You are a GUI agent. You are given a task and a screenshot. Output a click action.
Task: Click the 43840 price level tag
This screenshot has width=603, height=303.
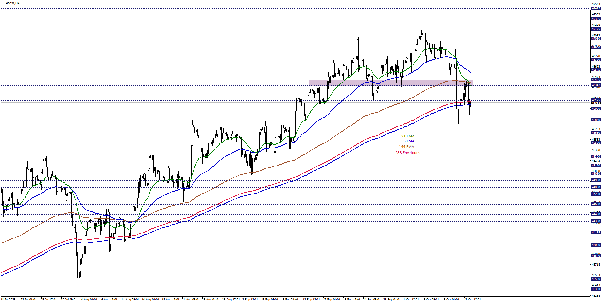(596, 256)
